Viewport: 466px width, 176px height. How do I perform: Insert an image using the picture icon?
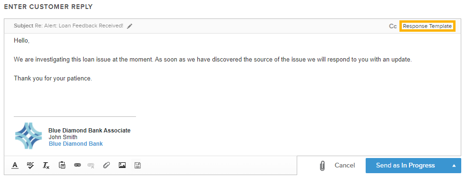122,165
